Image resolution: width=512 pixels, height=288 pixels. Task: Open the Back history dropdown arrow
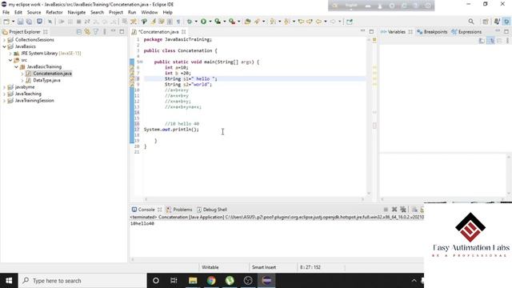point(326,22)
